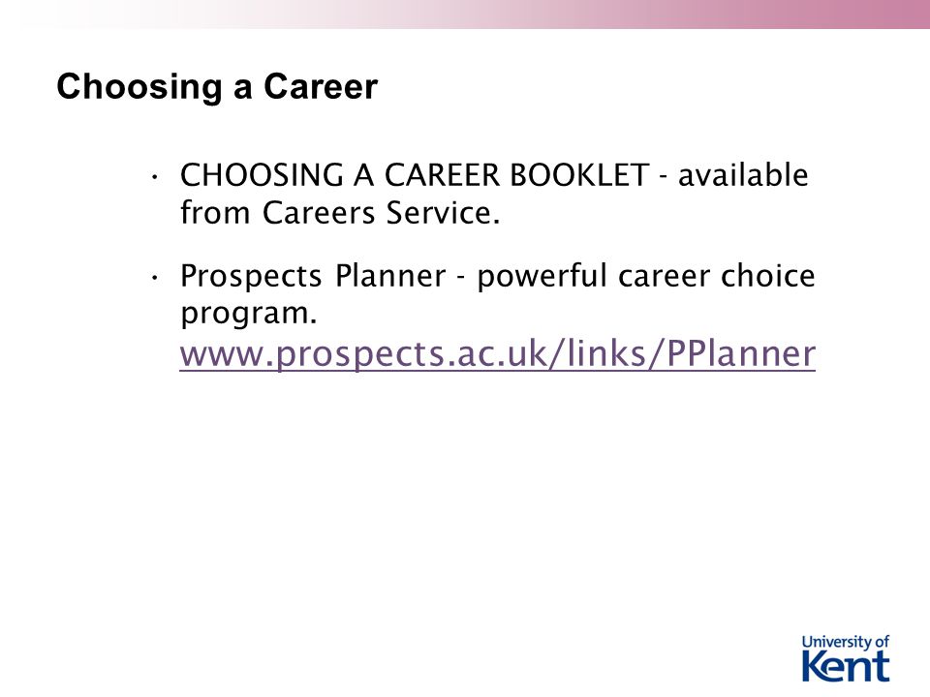Open the www.prospects.ac.uk/links/PPlanner hyperlink

coord(498,354)
